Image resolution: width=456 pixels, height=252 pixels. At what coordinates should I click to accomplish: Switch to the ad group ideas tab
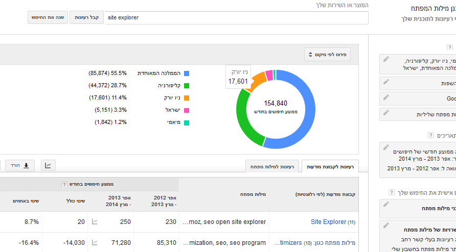330,167
